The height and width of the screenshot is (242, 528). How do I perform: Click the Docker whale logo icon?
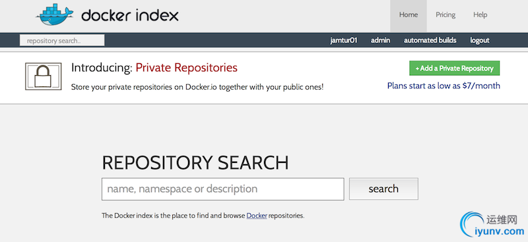(x=55, y=15)
